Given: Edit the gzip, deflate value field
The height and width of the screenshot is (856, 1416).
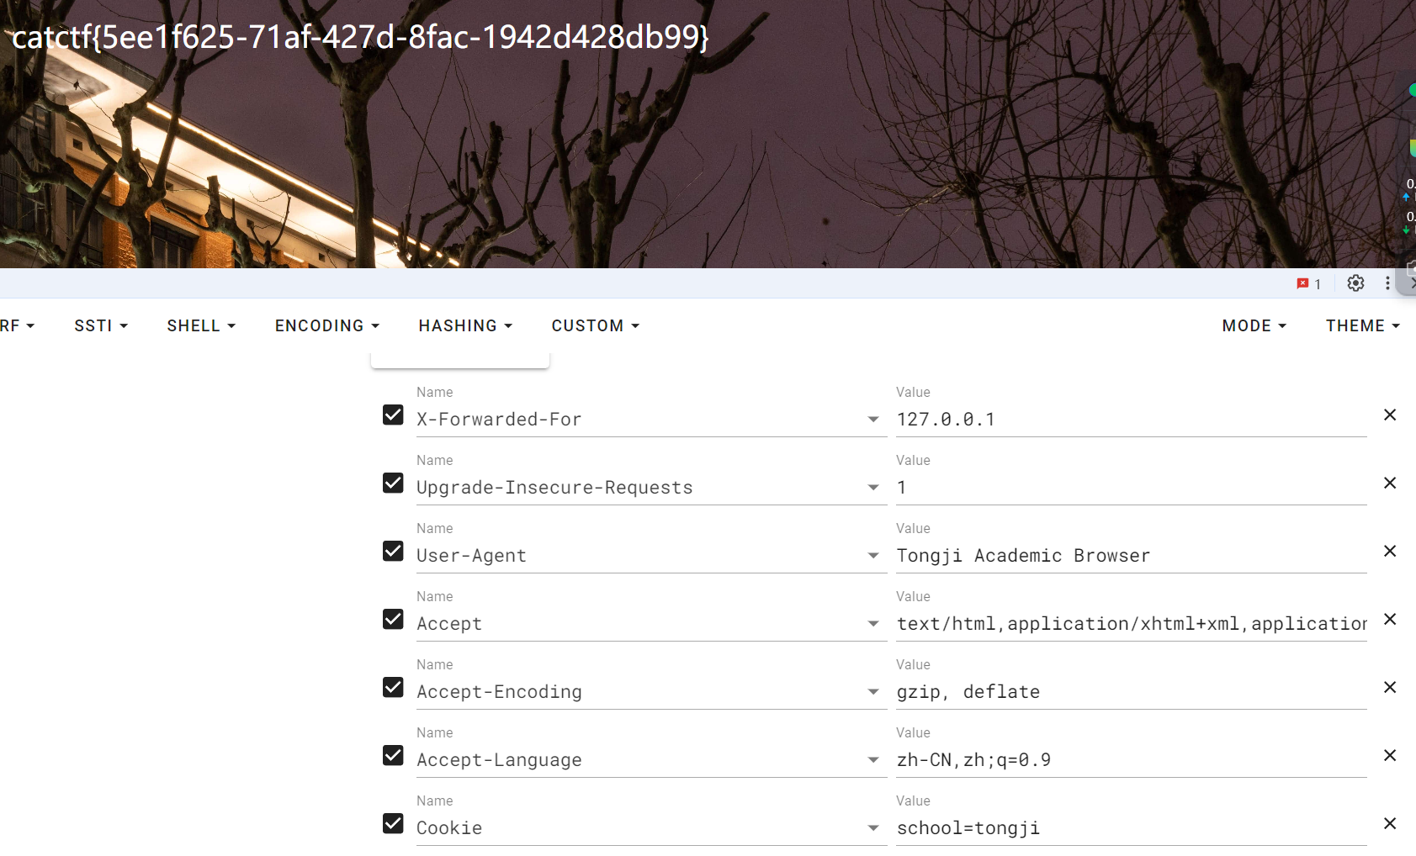Looking at the screenshot, I should click(x=1132, y=692).
